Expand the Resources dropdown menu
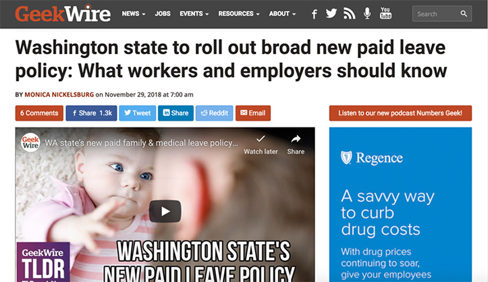Image resolution: width=488 pixels, height=282 pixels. coord(239,13)
